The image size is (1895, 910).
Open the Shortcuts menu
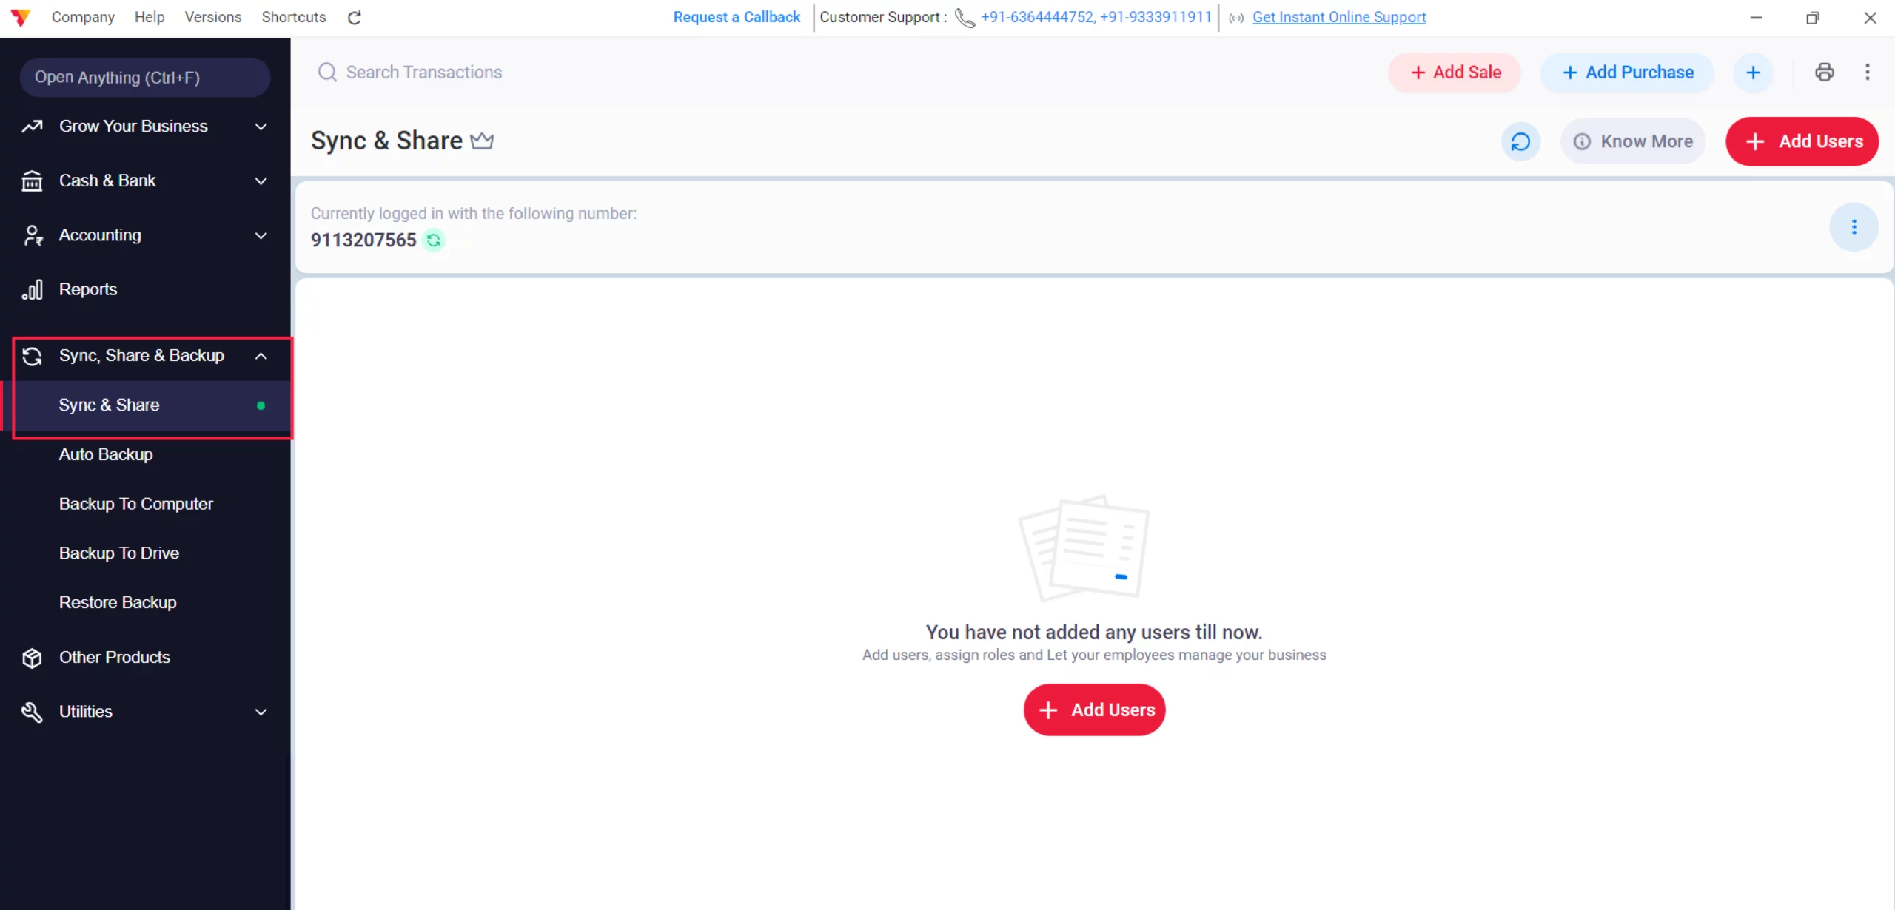point(293,17)
